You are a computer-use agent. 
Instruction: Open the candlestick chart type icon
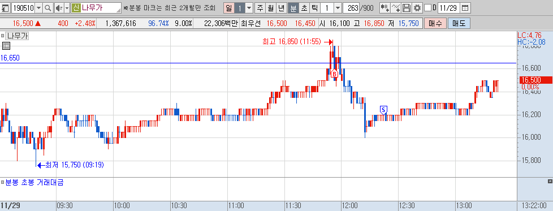point(384,8)
